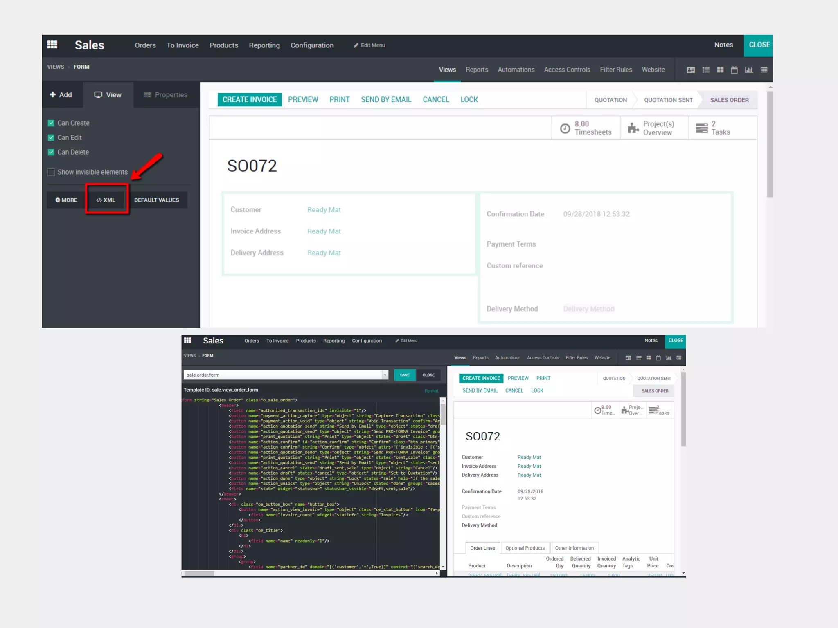Uncheck the Can Create checkbox
The image size is (838, 628).
(51, 123)
